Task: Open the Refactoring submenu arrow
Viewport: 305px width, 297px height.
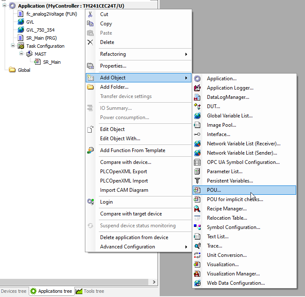Action: coord(186,54)
